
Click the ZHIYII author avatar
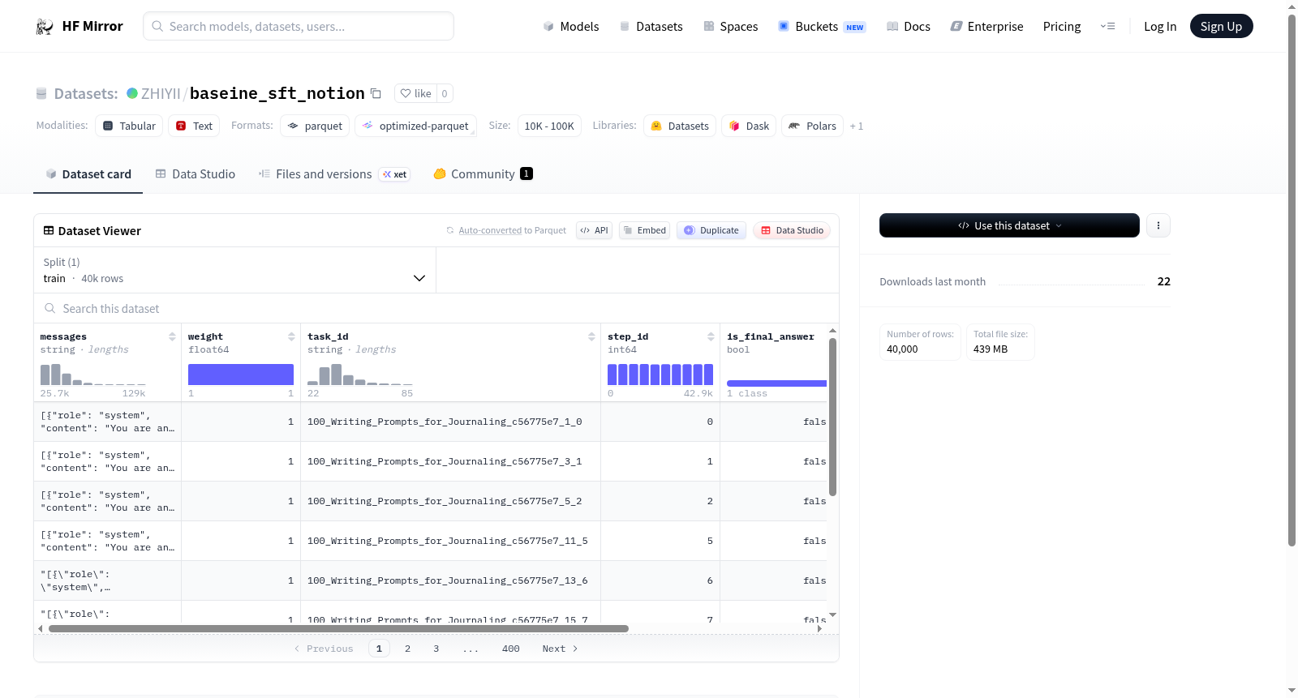pyautogui.click(x=132, y=93)
